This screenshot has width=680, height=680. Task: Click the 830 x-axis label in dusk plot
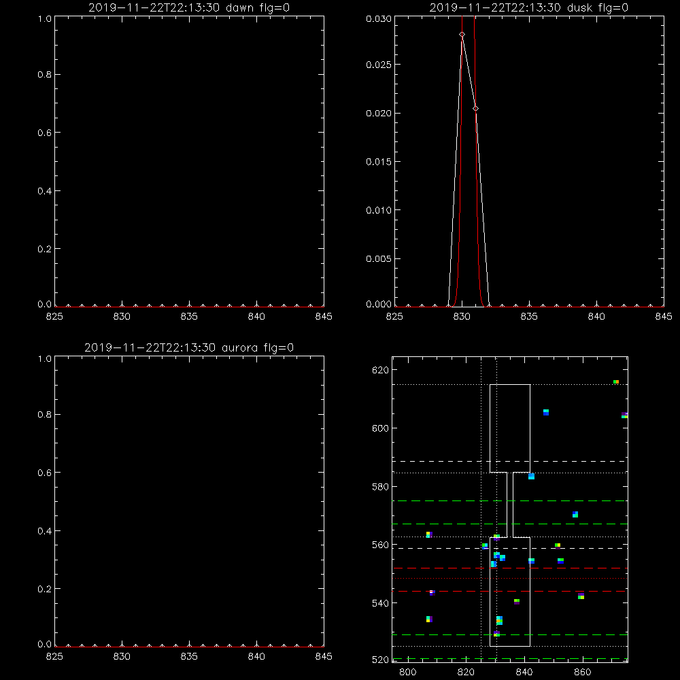pos(462,317)
